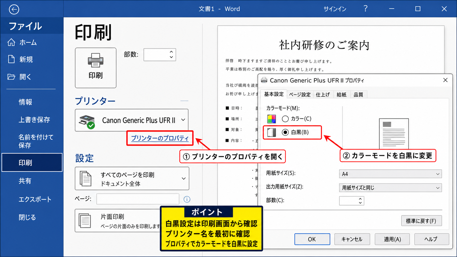Increase the 部数 copies spinner in print pane
The width and height of the screenshot is (457, 257).
[171, 52]
